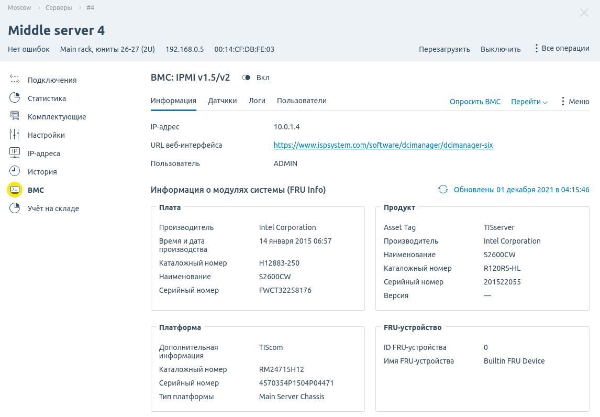Open the Подключения connections icon
The width and height of the screenshot is (600, 417).
pyautogui.click(x=15, y=79)
